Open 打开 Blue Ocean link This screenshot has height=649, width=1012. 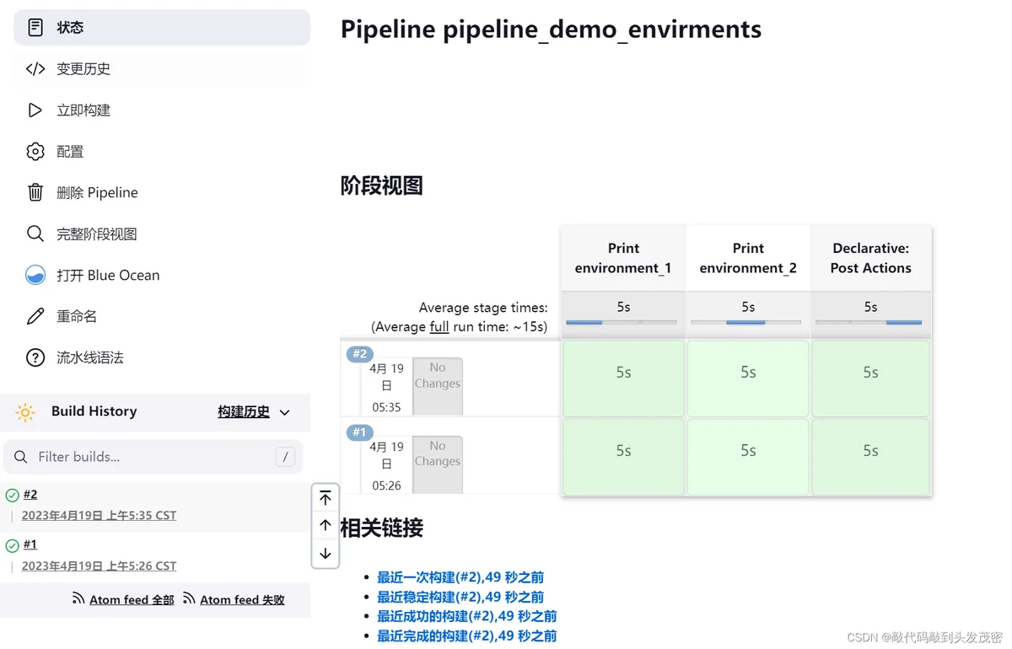[162, 276]
